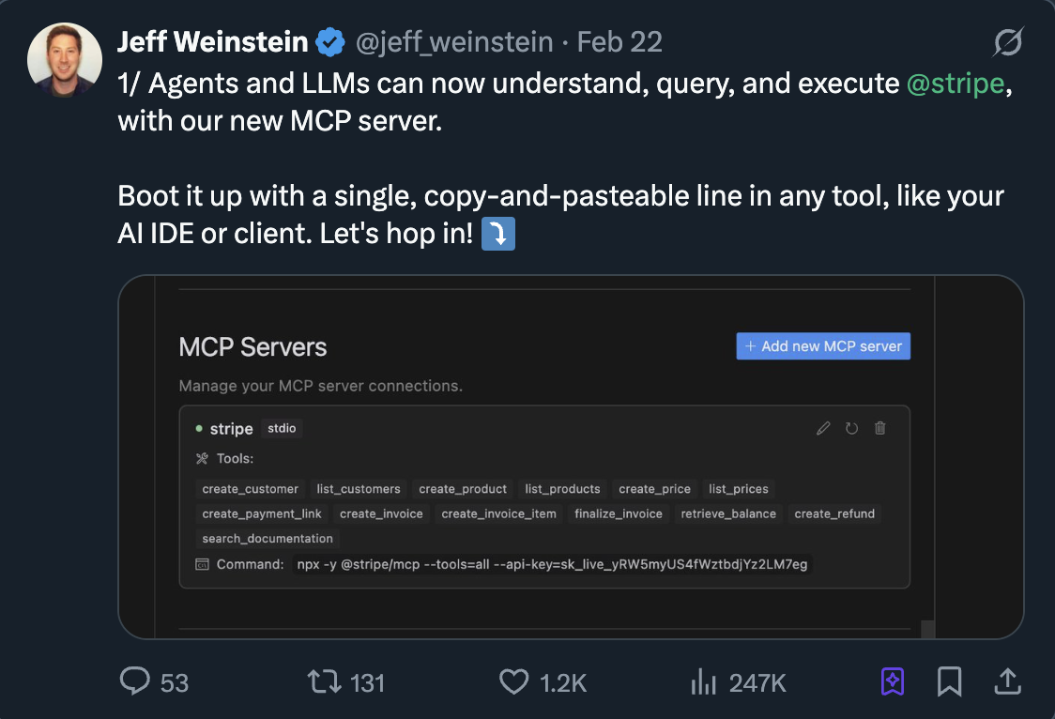Click the Grok slash-circle icon

1007,42
